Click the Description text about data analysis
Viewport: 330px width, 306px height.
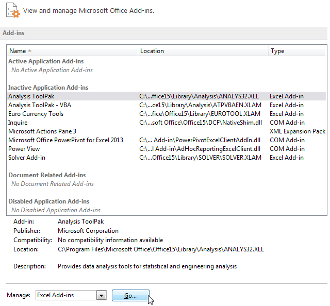(x=147, y=266)
